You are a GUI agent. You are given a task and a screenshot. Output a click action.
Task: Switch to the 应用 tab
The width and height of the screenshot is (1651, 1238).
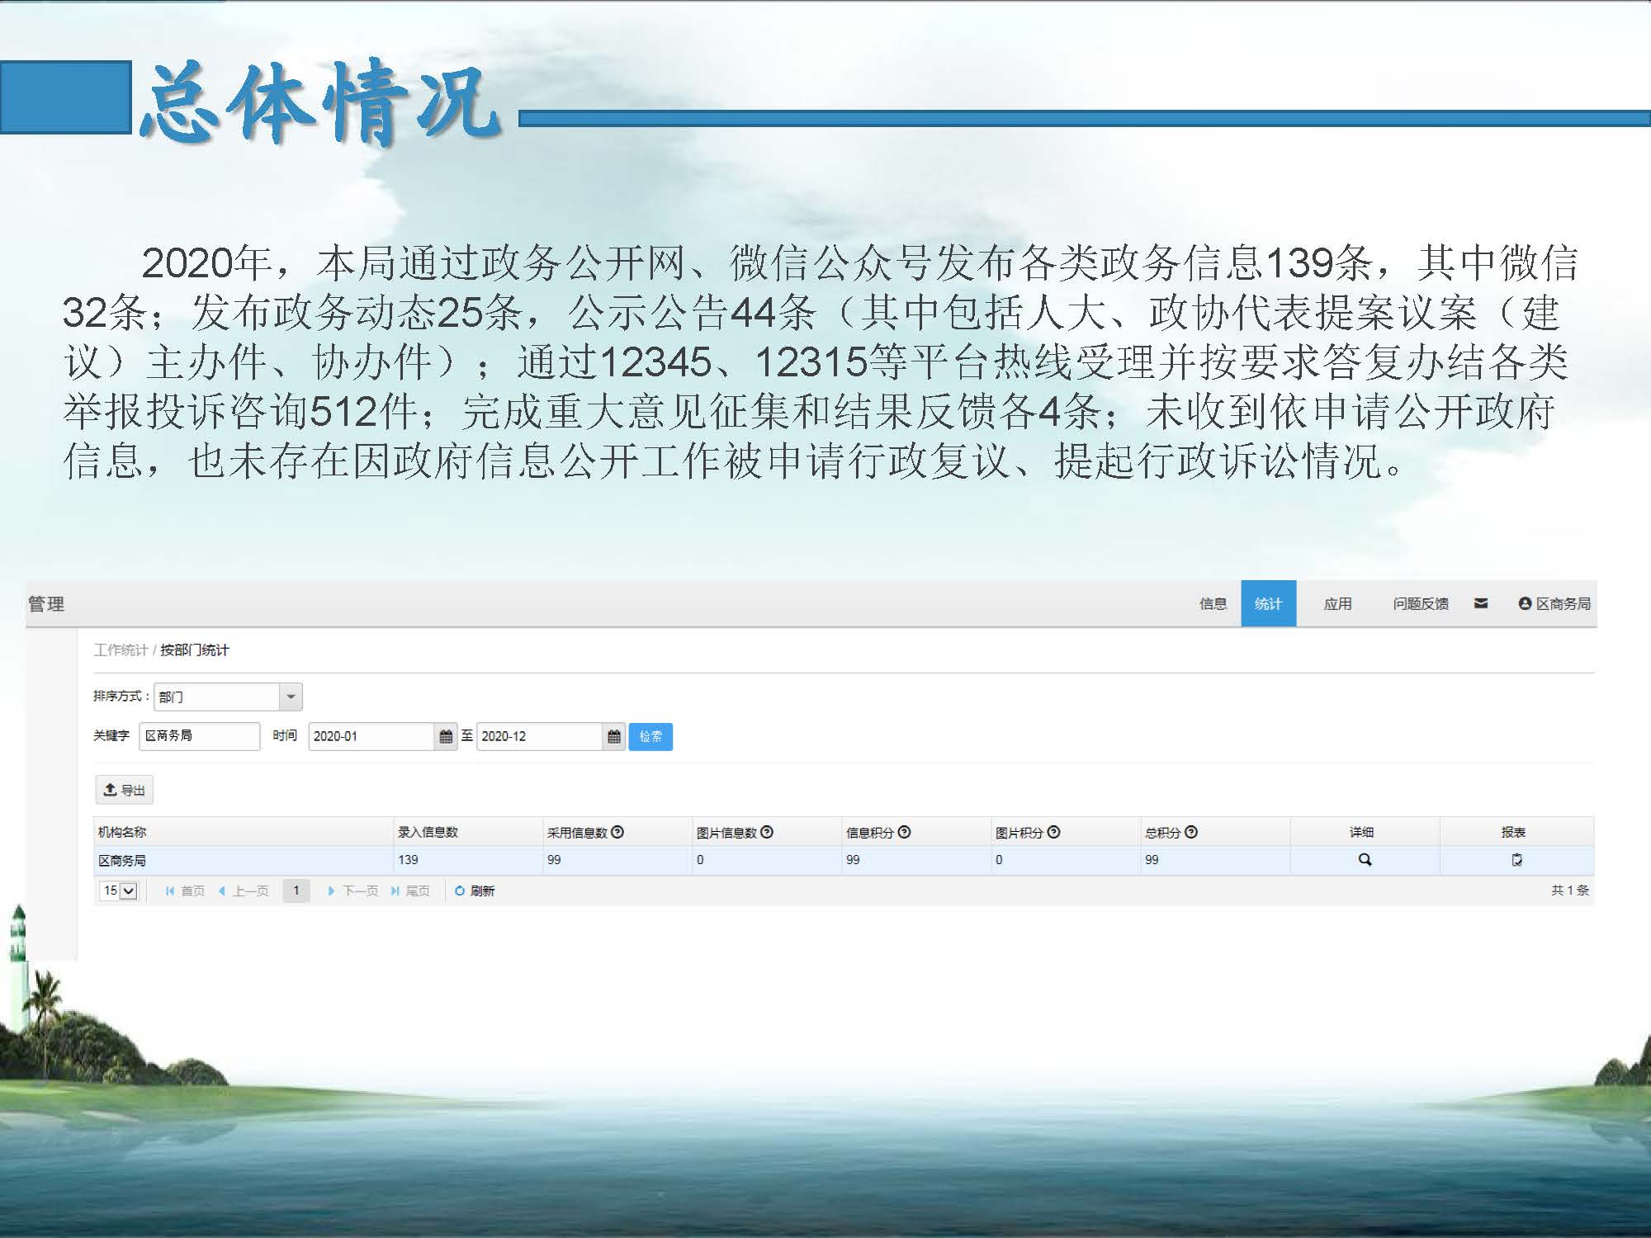click(x=1337, y=603)
